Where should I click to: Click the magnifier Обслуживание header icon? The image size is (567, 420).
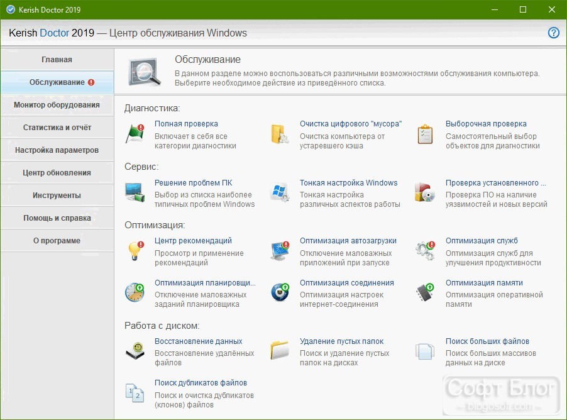(x=145, y=72)
